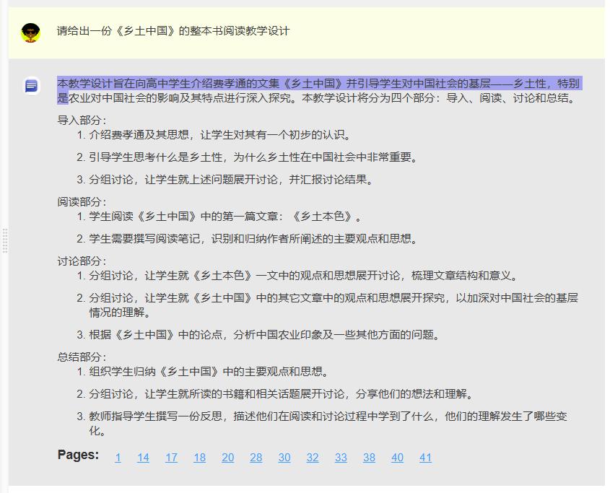Screen dimensions: 610x493
Task: Open page 1 from the Pages list
Action: coord(118,458)
